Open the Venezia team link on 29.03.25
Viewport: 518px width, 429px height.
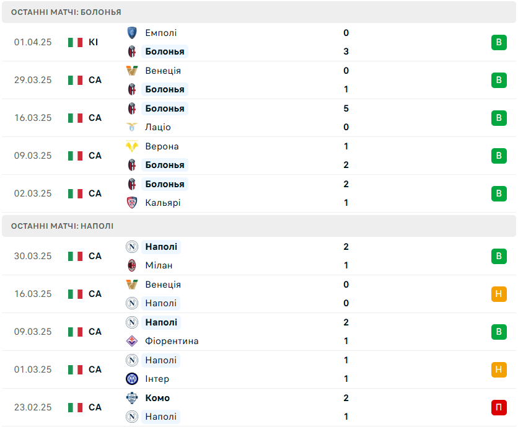(x=163, y=71)
